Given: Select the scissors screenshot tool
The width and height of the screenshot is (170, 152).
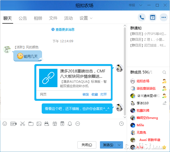Looking at the screenshot, I should pos(22,124).
